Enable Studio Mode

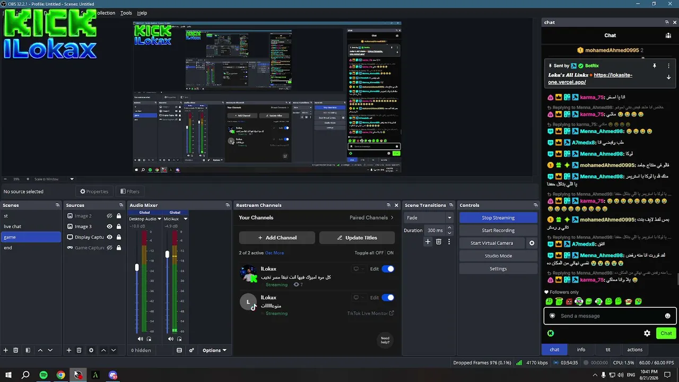click(x=498, y=256)
